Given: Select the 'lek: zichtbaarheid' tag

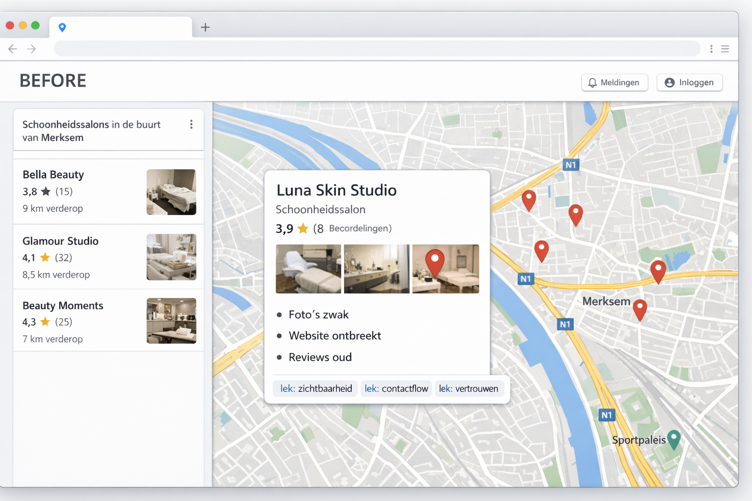Looking at the screenshot, I should pos(315,388).
